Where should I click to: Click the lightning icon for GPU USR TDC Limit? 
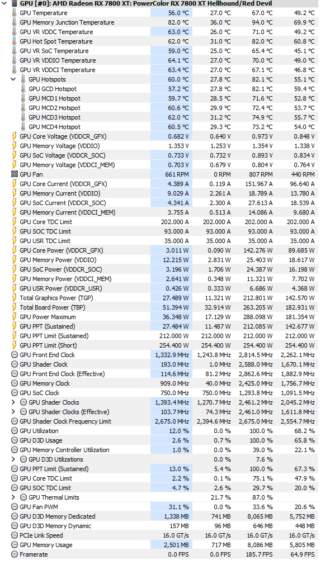click(x=15, y=241)
